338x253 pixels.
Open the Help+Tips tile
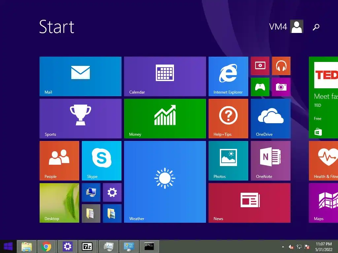point(228,119)
